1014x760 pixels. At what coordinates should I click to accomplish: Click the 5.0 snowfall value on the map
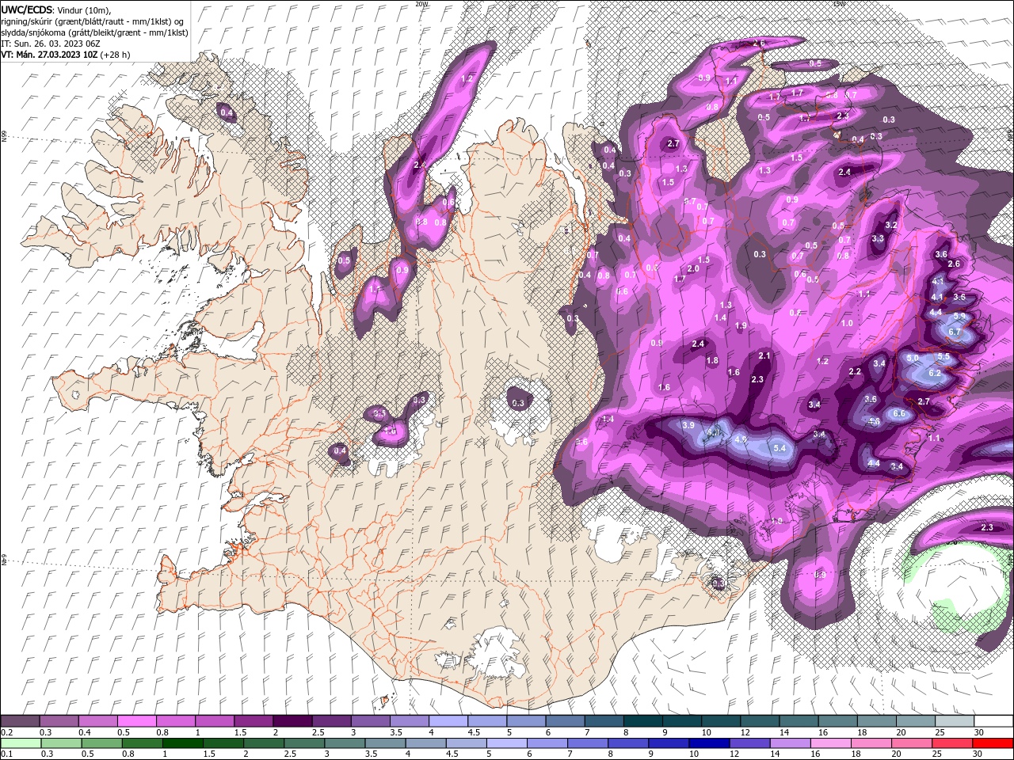(912, 358)
